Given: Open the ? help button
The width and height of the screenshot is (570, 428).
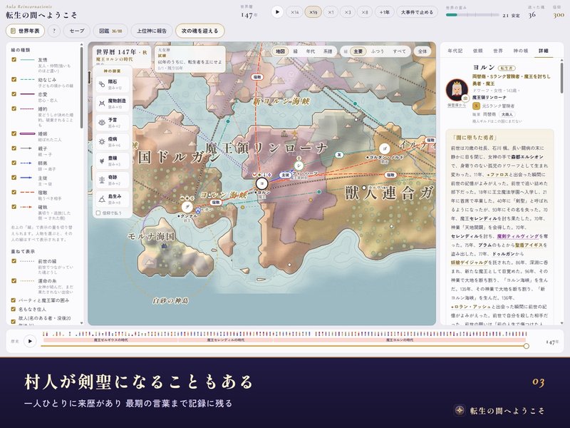Looking at the screenshot, I should [54, 31].
